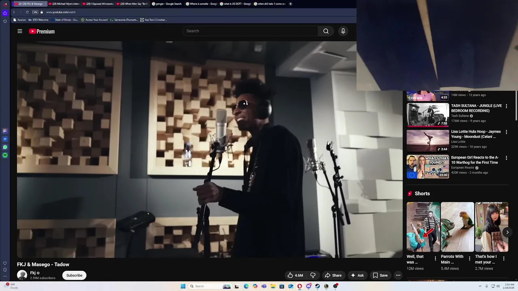Switch to 'when did halo 1' tab
Screen dimensions: 518x291
coord(270,4)
